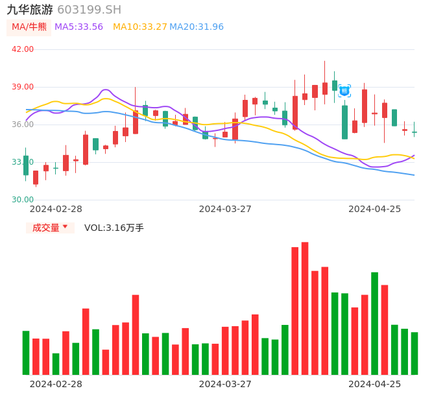Expand the 成交量 indicator dropdown

coord(50,228)
